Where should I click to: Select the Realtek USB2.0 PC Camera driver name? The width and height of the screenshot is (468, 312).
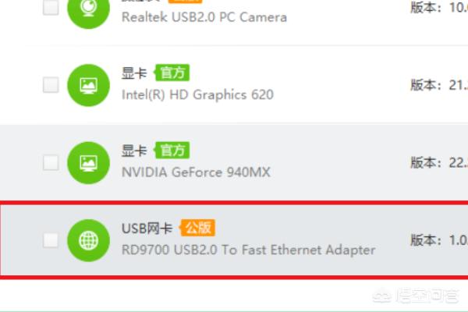click(x=204, y=17)
